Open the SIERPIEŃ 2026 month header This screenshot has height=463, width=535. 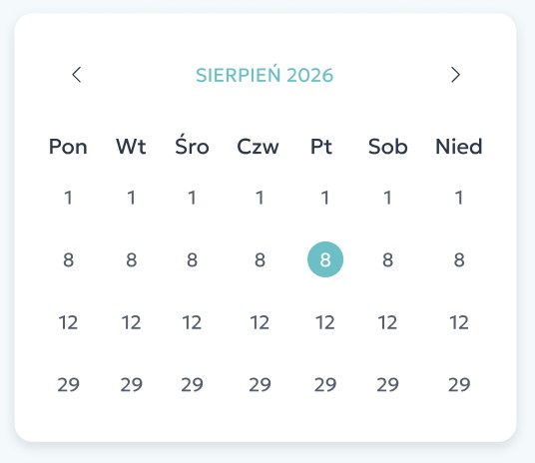click(x=265, y=75)
